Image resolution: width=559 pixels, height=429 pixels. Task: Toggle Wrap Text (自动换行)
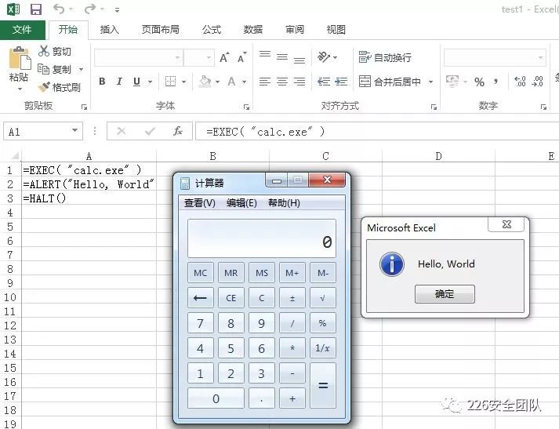click(x=385, y=57)
